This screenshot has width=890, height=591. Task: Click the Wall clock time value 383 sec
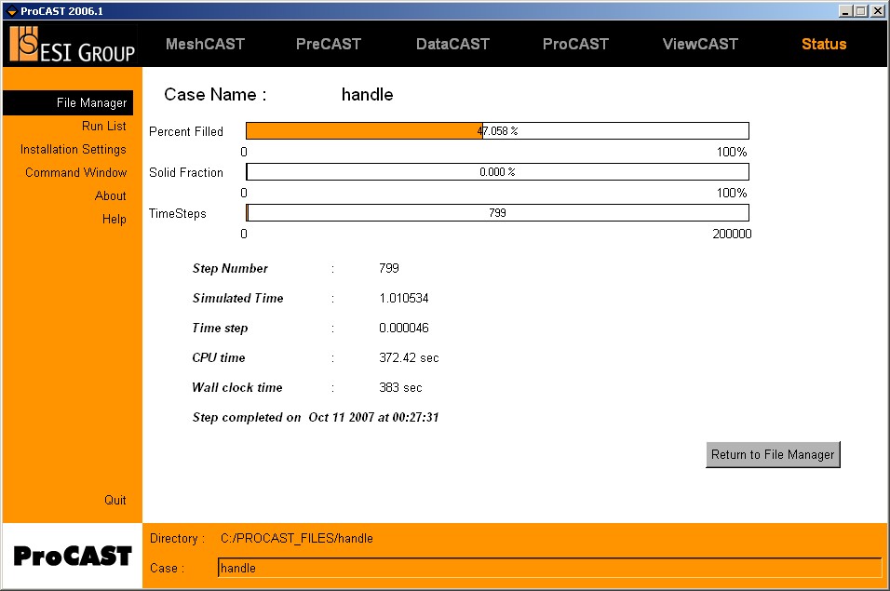tap(400, 388)
